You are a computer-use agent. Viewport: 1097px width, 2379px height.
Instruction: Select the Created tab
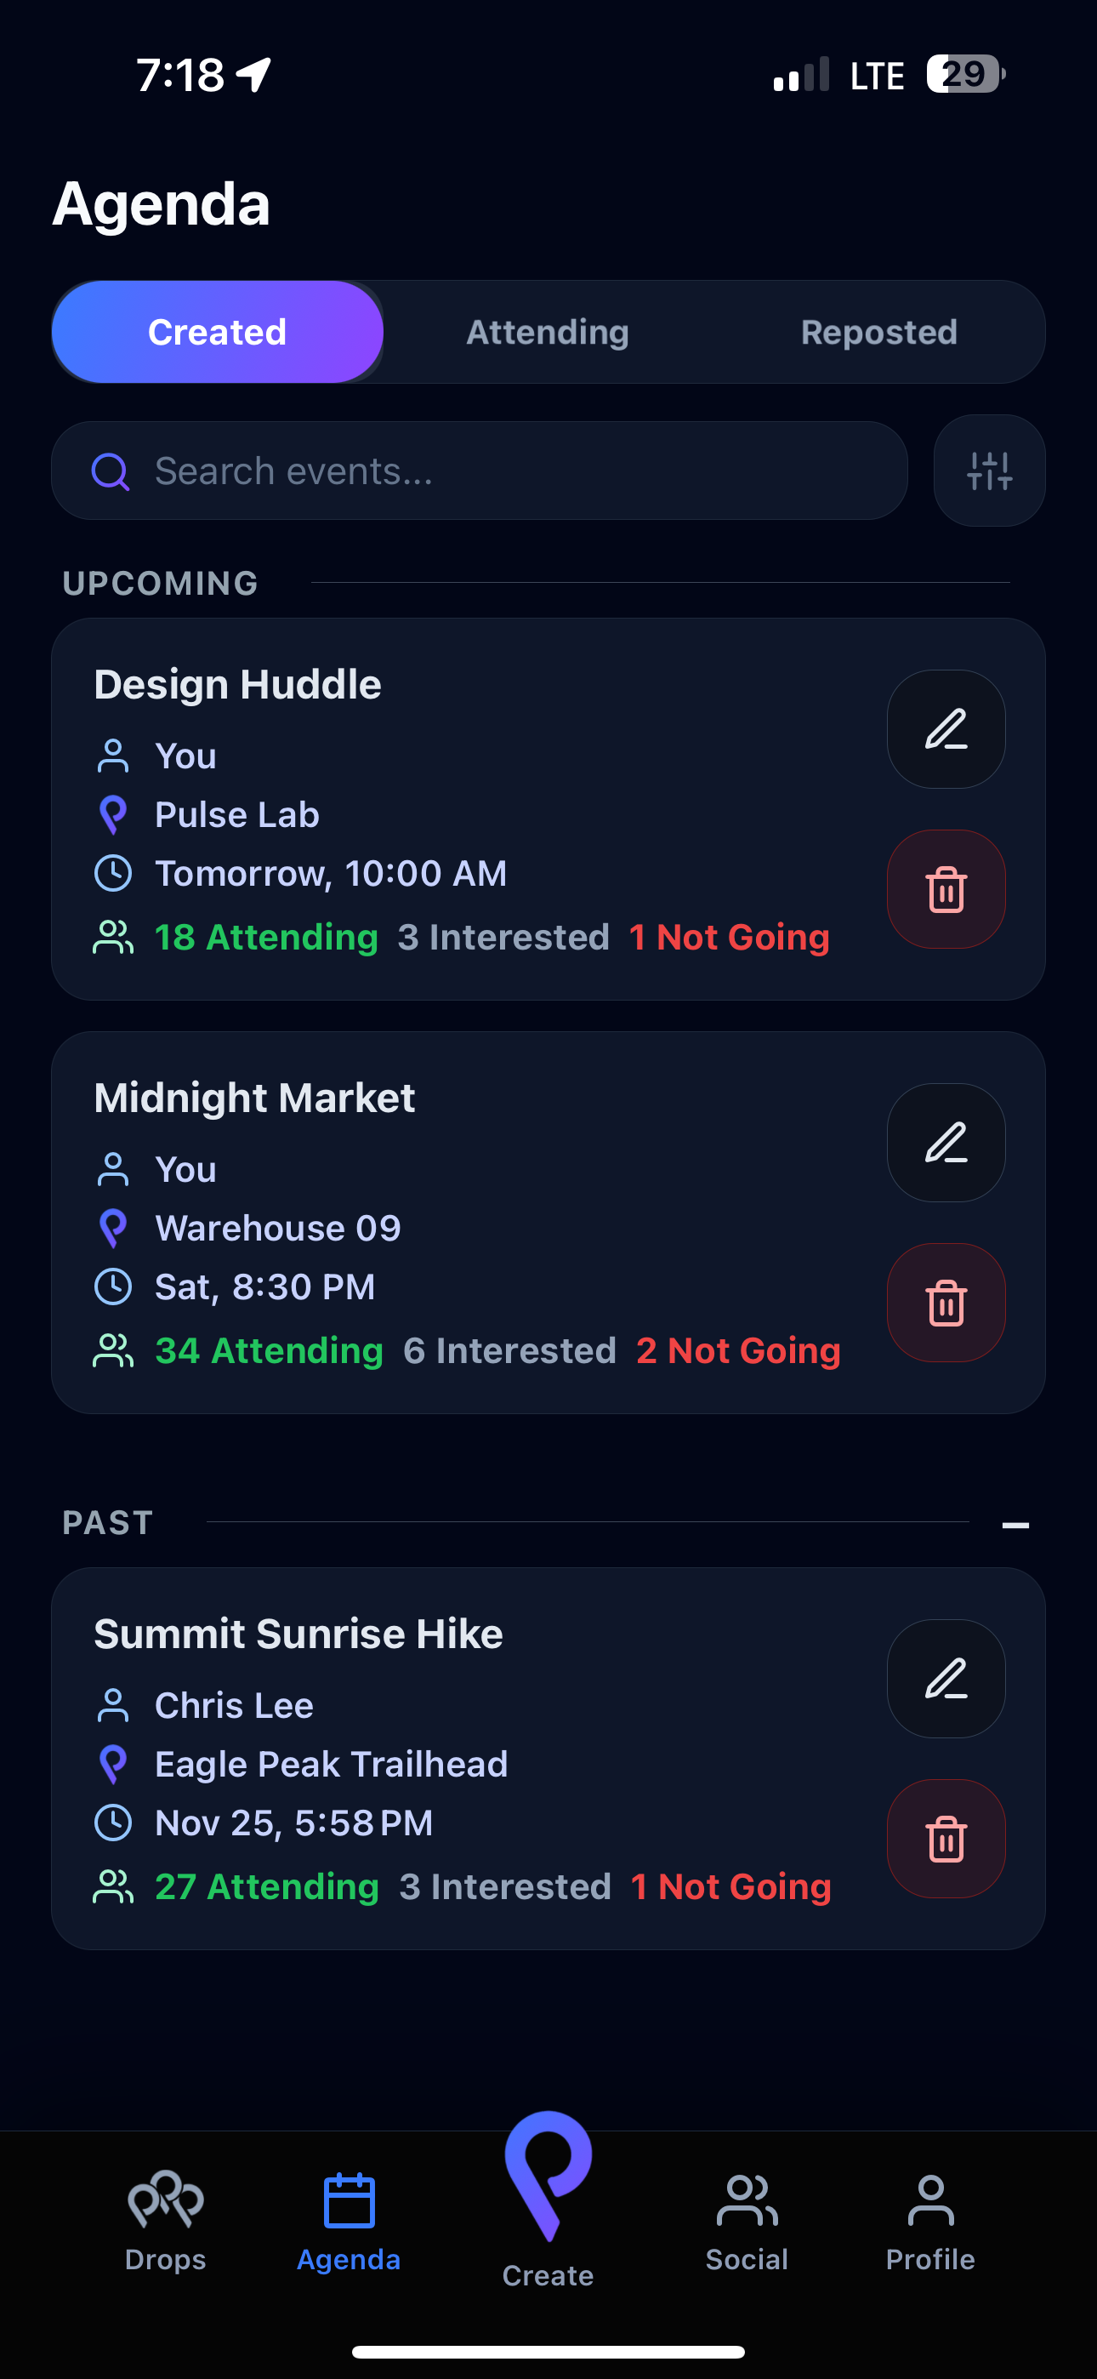pyautogui.click(x=218, y=333)
